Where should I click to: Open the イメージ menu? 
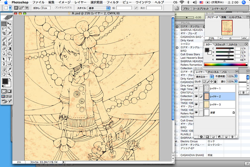click(x=64, y=3)
